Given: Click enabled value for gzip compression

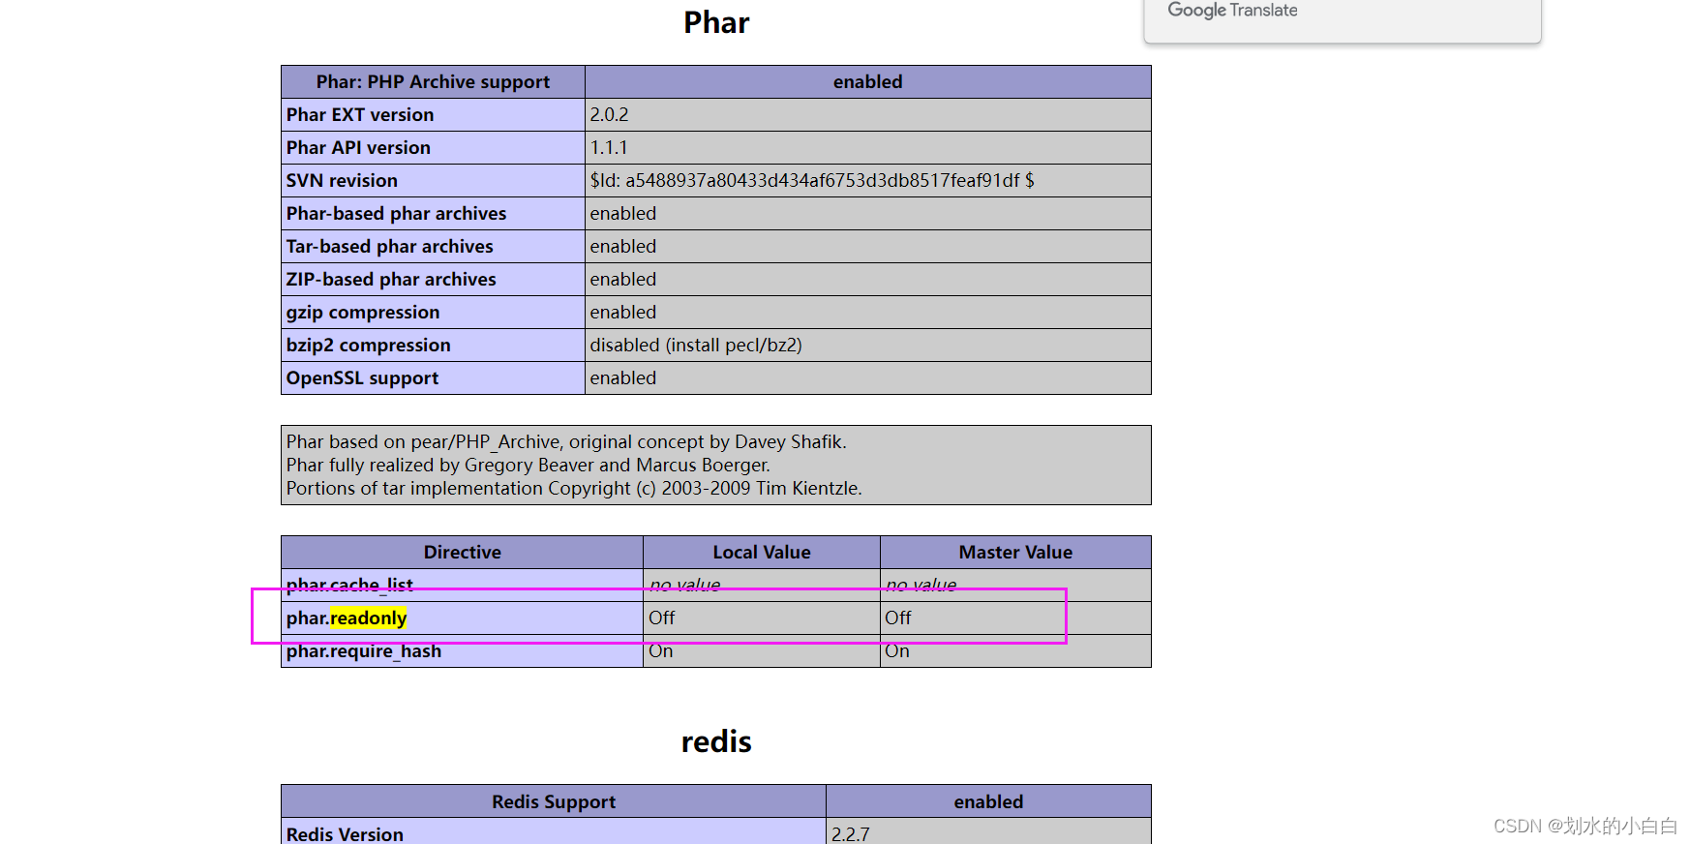Looking at the screenshot, I should click(x=623, y=313).
